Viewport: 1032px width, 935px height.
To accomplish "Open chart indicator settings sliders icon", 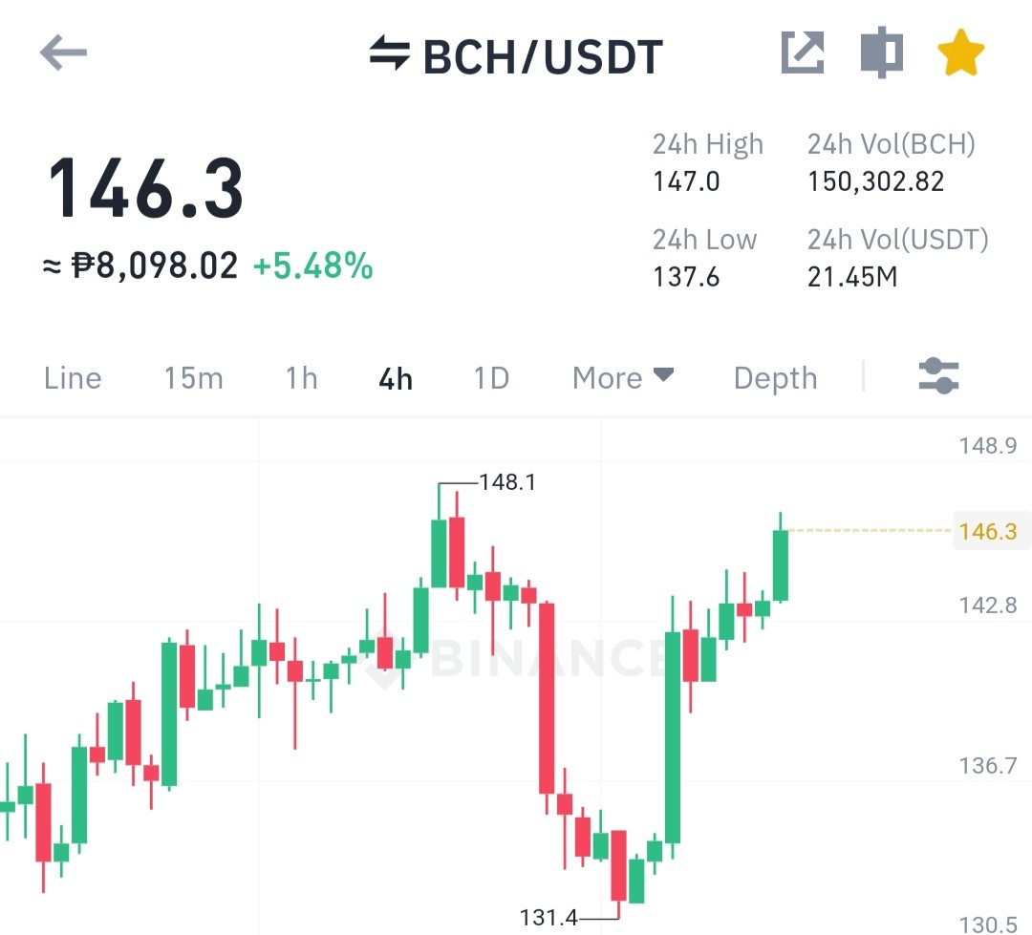I will pyautogui.click(x=938, y=376).
